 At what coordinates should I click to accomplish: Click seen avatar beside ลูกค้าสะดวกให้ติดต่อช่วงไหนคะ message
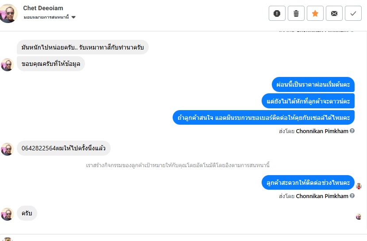[x=359, y=186]
